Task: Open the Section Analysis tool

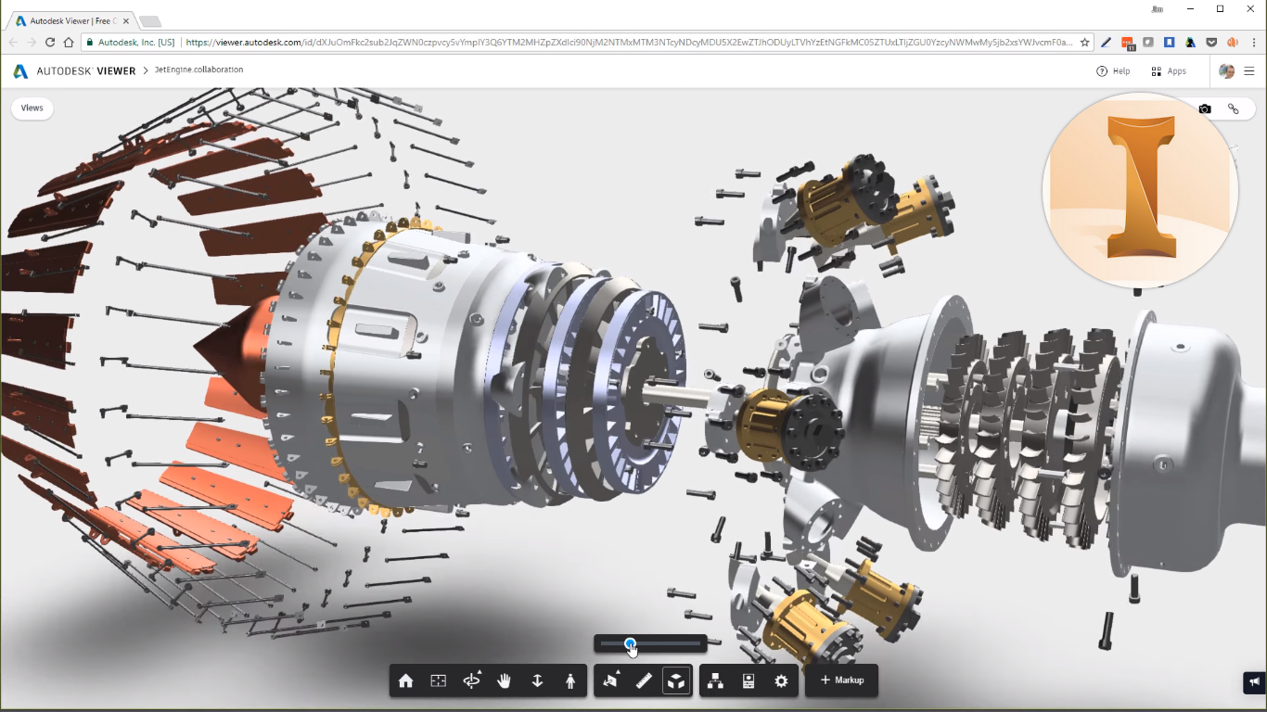Action: [610, 681]
